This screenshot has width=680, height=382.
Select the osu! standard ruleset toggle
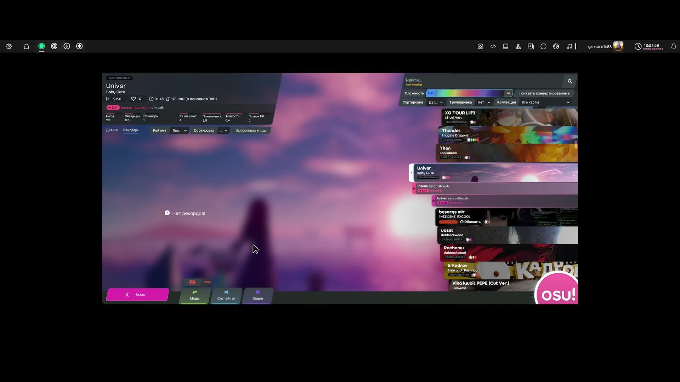click(x=41, y=46)
